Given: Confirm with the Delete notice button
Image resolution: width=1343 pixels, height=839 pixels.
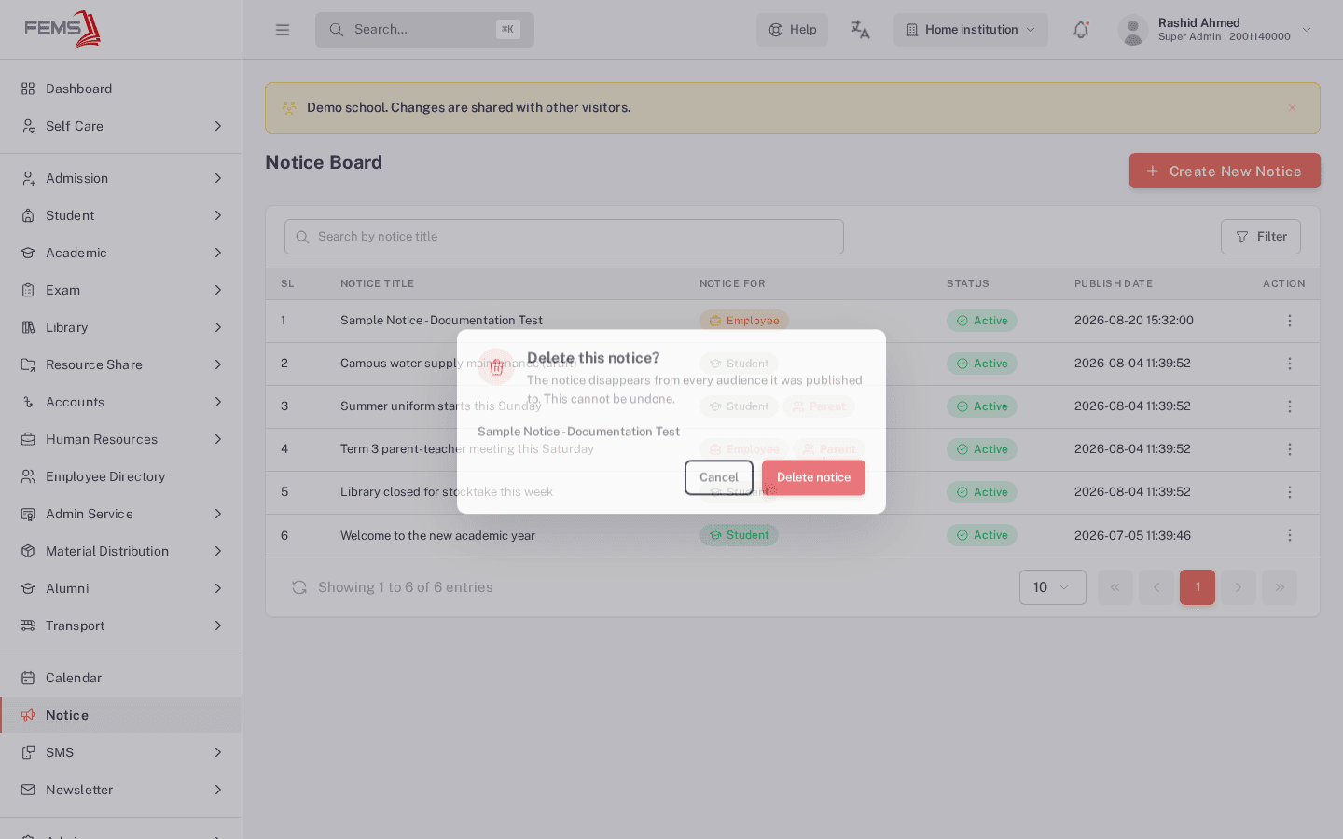Looking at the screenshot, I should (813, 477).
